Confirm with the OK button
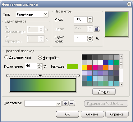Viewport: 133px width, 122px height. pyautogui.click(x=67, y=114)
